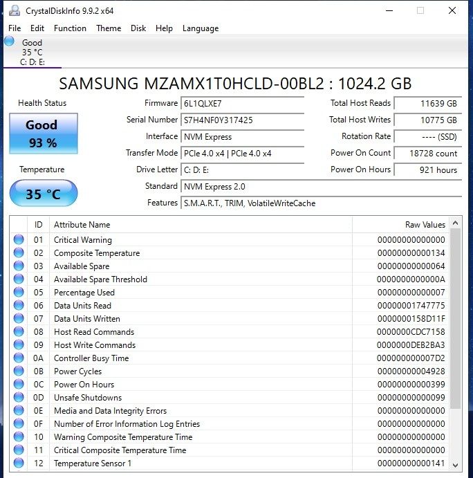Click the scrollbar down arrow in attribute list
Viewport: 473px width, 478px height.
[455, 465]
